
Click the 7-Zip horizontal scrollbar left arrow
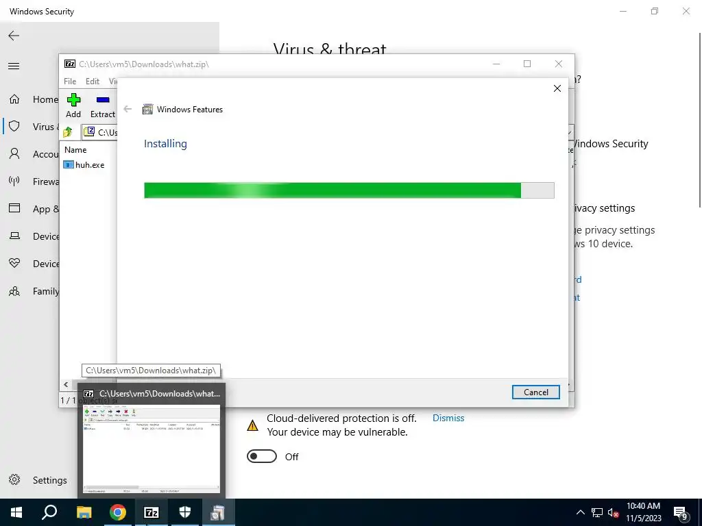tap(66, 384)
